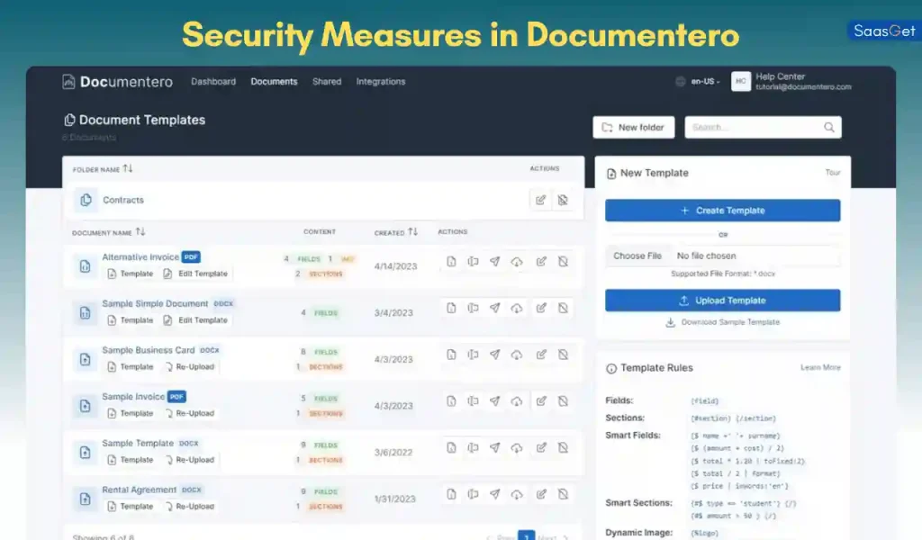Click the New folder button
Screen dimensions: 922x540
click(633, 128)
